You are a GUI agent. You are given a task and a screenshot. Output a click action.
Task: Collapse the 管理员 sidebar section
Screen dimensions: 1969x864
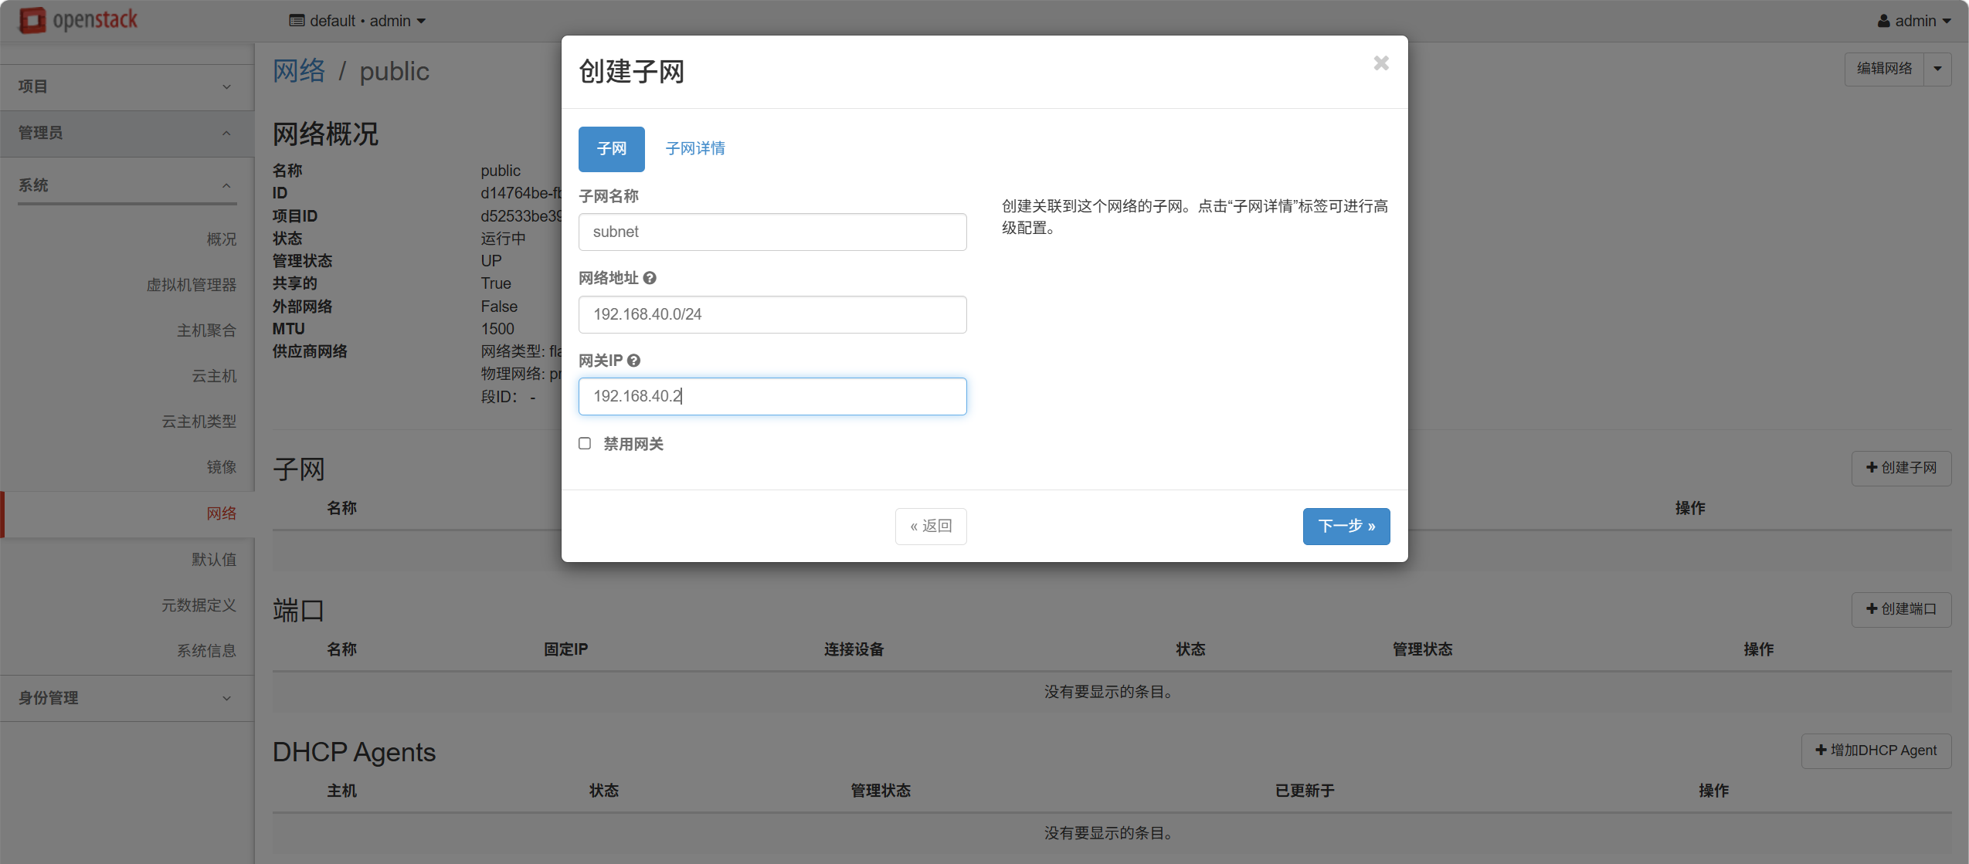click(127, 133)
